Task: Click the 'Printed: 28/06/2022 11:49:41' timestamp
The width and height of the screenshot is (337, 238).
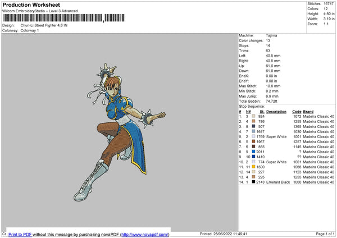Action: click(x=224, y=234)
